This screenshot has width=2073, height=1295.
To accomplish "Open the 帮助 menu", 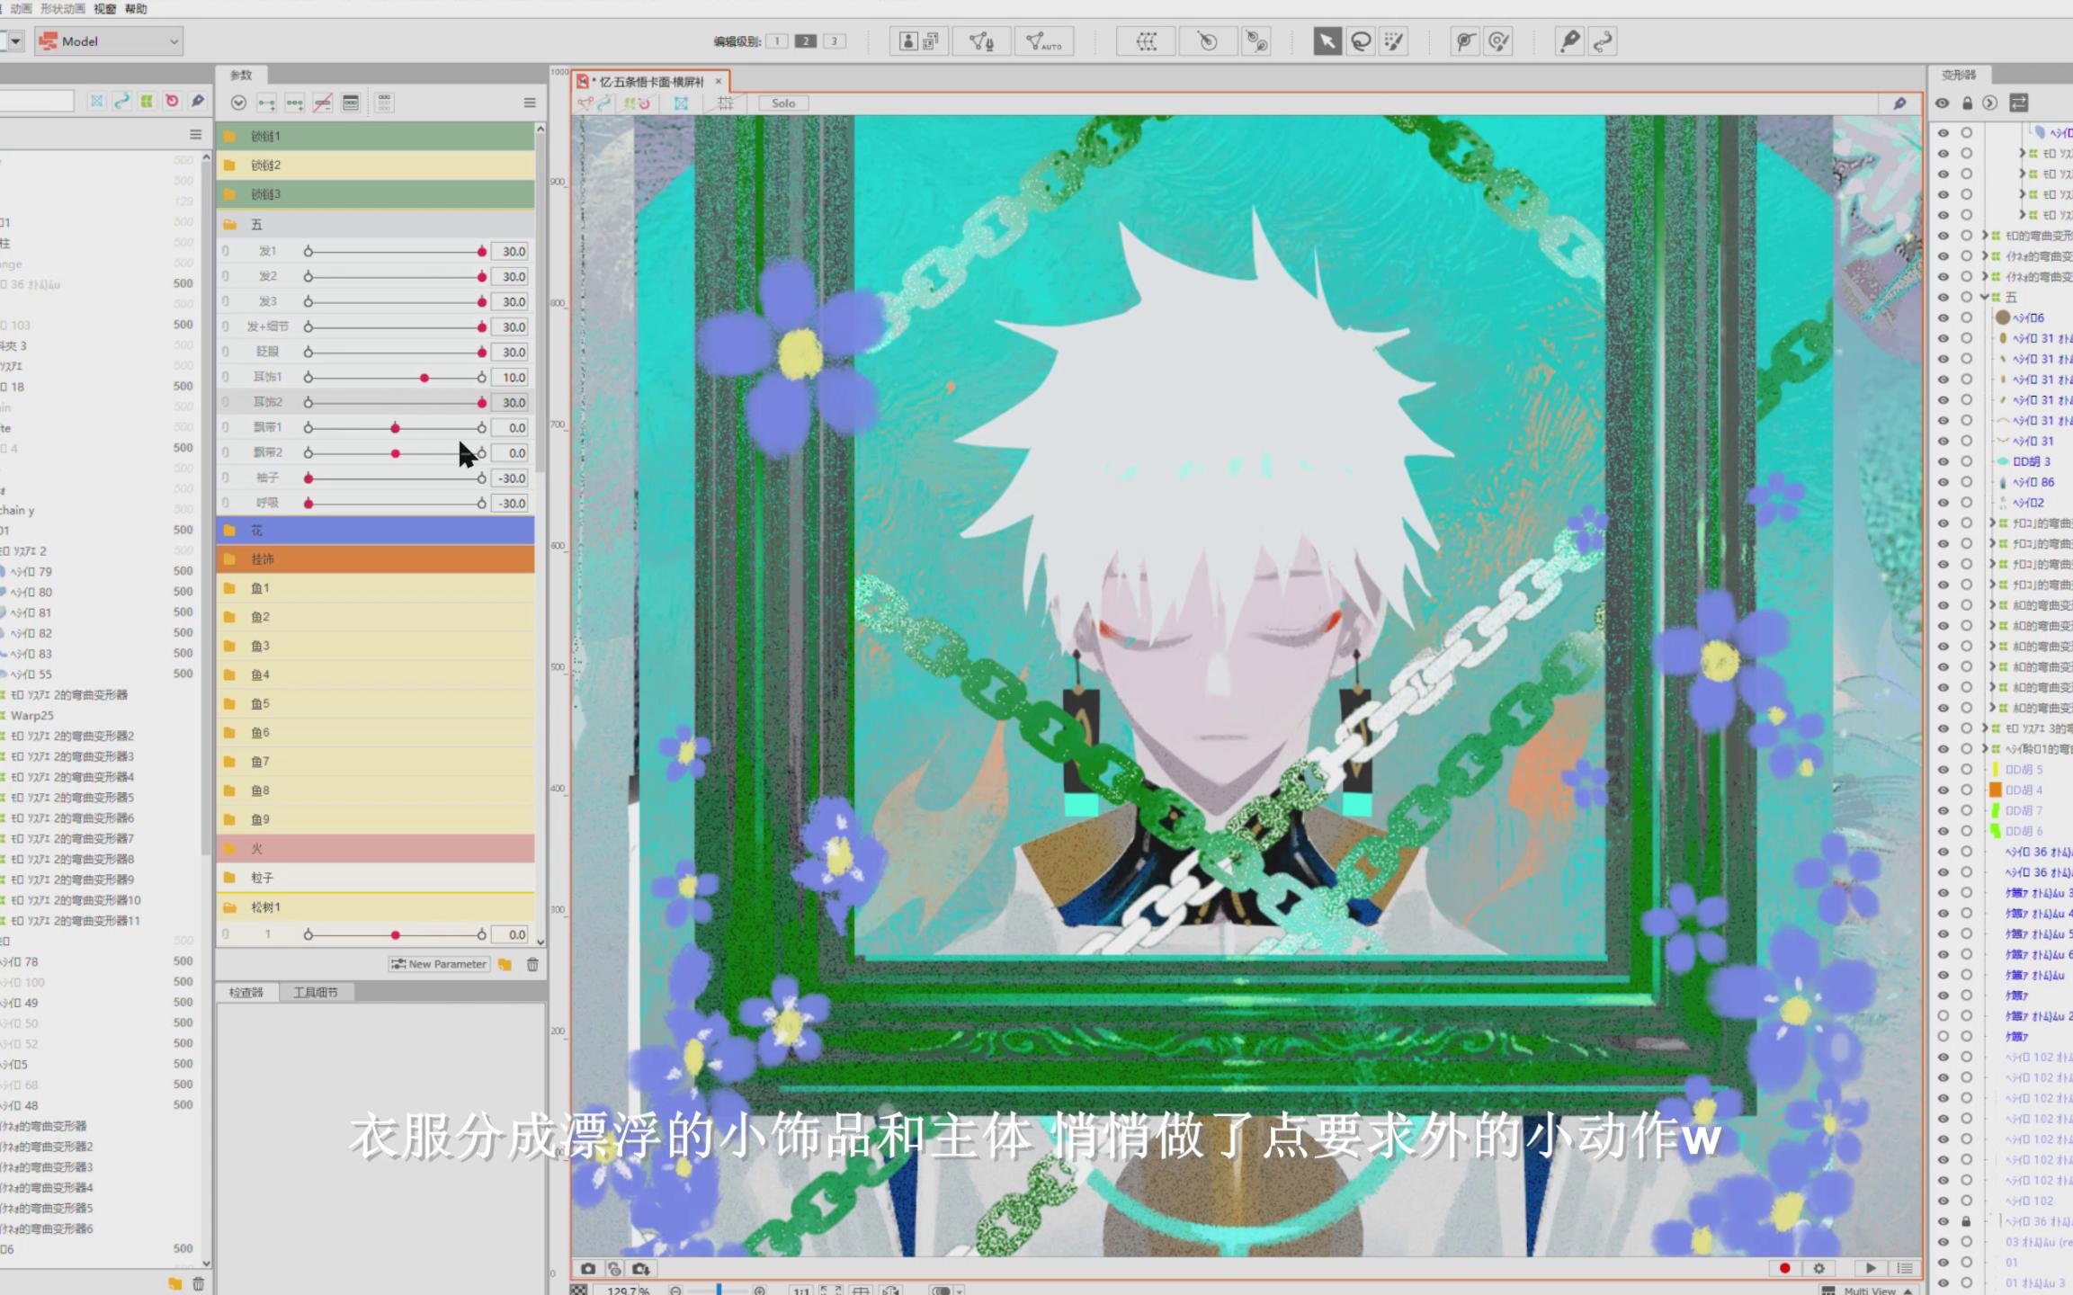I will click(136, 8).
